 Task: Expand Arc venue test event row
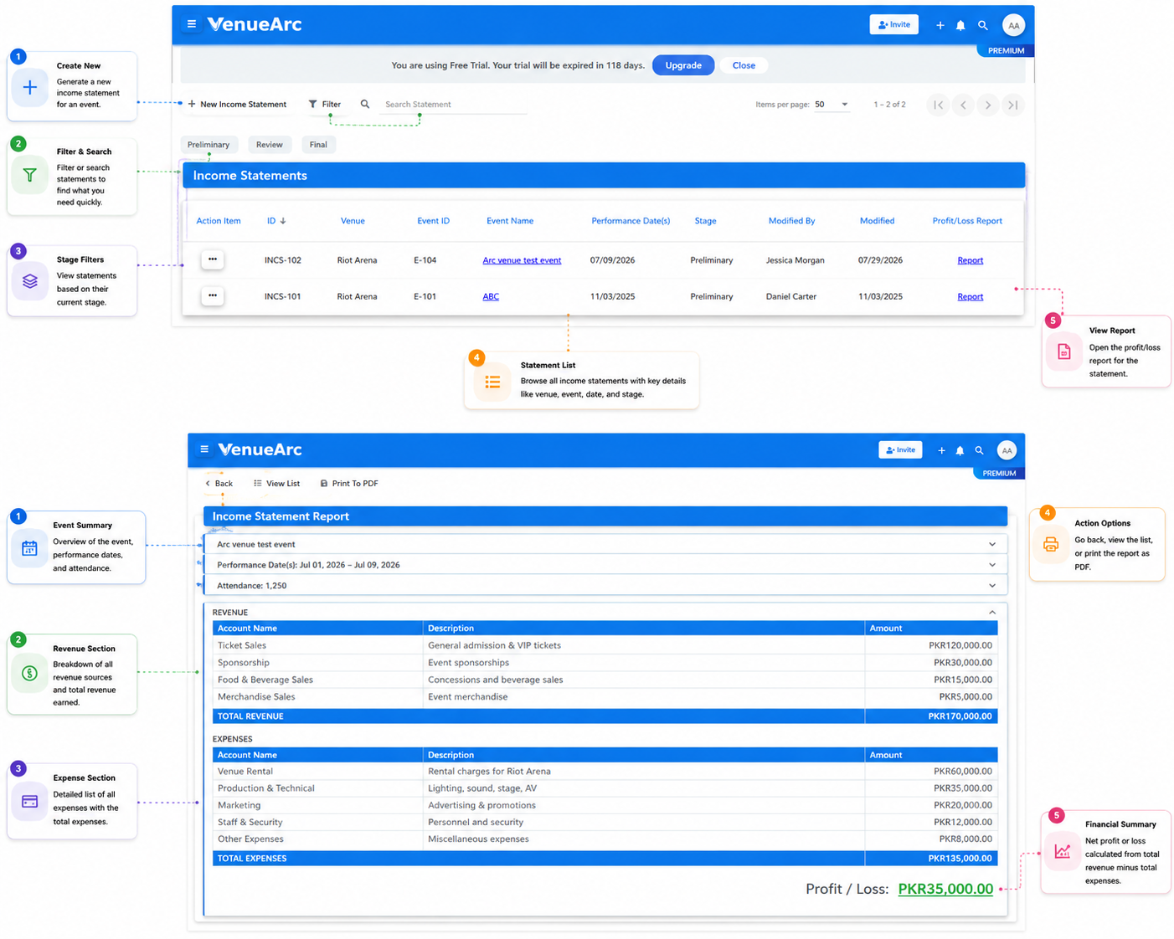tap(605, 544)
